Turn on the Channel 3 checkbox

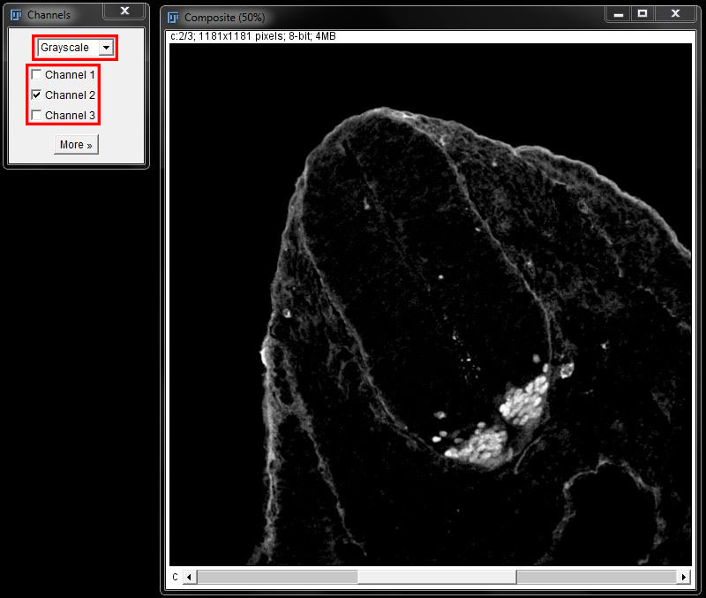(36, 116)
